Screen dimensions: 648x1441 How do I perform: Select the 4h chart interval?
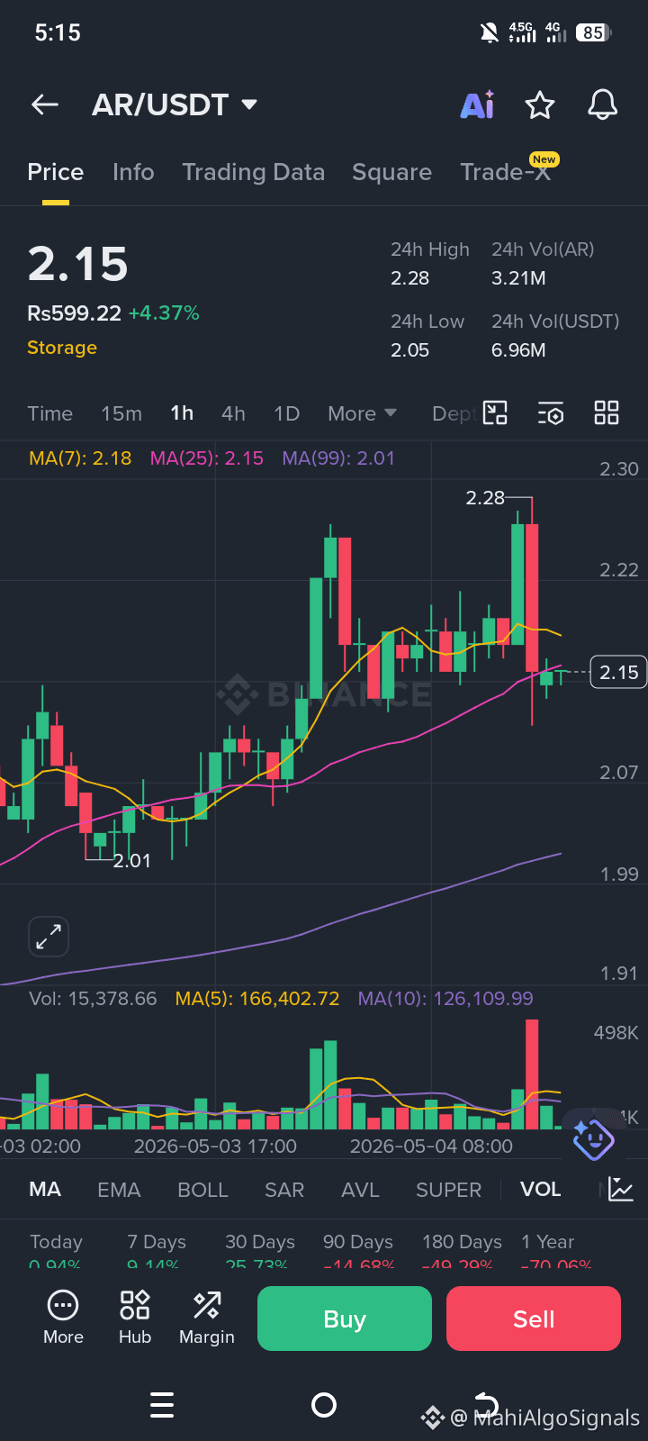(x=233, y=413)
